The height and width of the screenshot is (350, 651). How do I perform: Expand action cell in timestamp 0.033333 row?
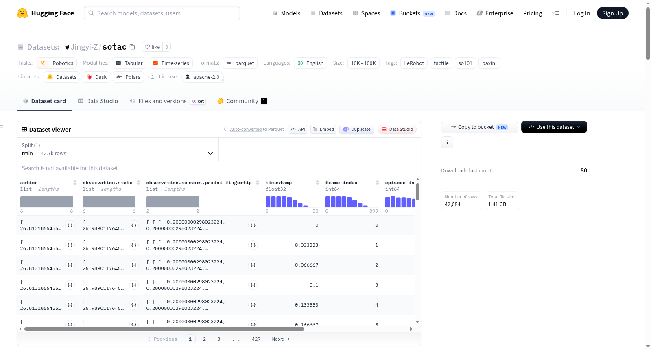tap(70, 245)
